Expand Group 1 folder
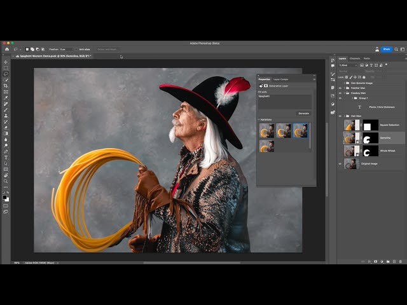Image resolution: width=407 pixels, height=305 pixels. (x=352, y=98)
